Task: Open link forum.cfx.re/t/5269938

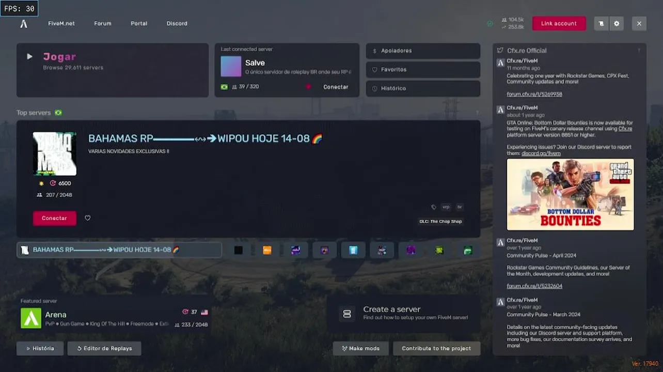Action: 534,94
